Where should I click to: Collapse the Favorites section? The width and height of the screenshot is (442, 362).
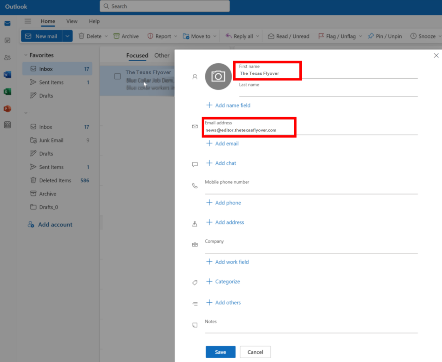26,55
